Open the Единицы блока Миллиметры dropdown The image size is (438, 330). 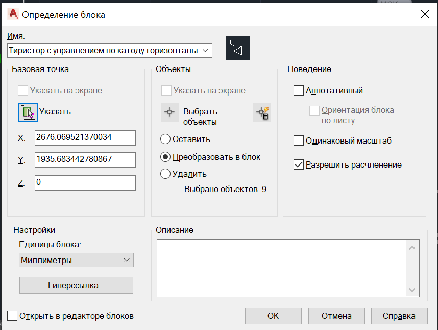click(76, 260)
